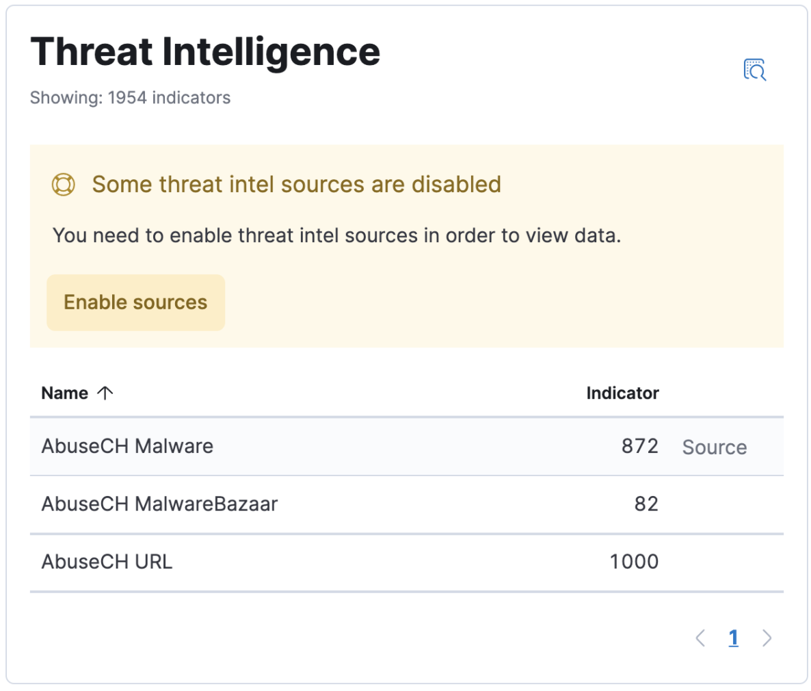
Task: Click the 'Showing: 1954 indicators' subtitle
Action: [130, 98]
